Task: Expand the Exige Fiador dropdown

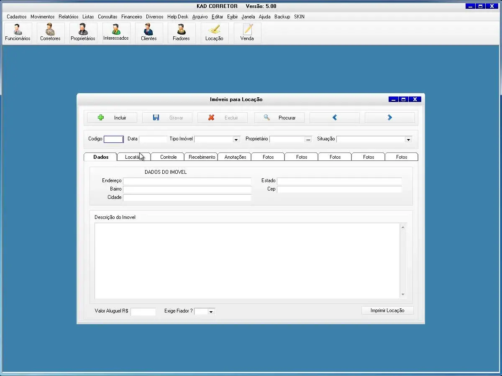Action: (211, 312)
